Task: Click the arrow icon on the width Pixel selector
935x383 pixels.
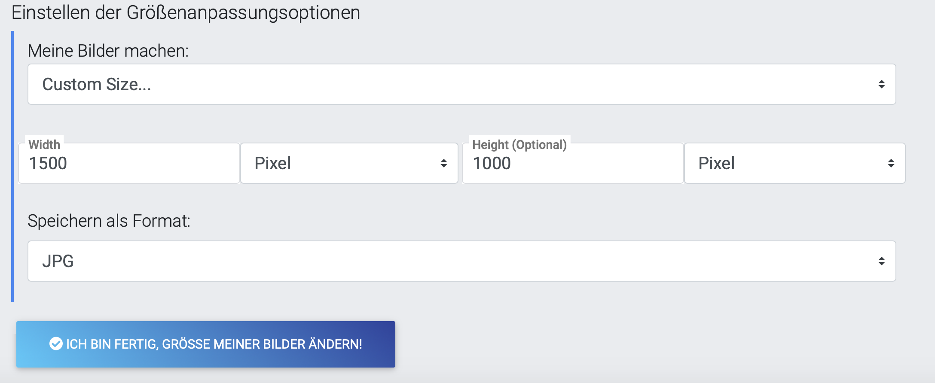Action: (443, 163)
